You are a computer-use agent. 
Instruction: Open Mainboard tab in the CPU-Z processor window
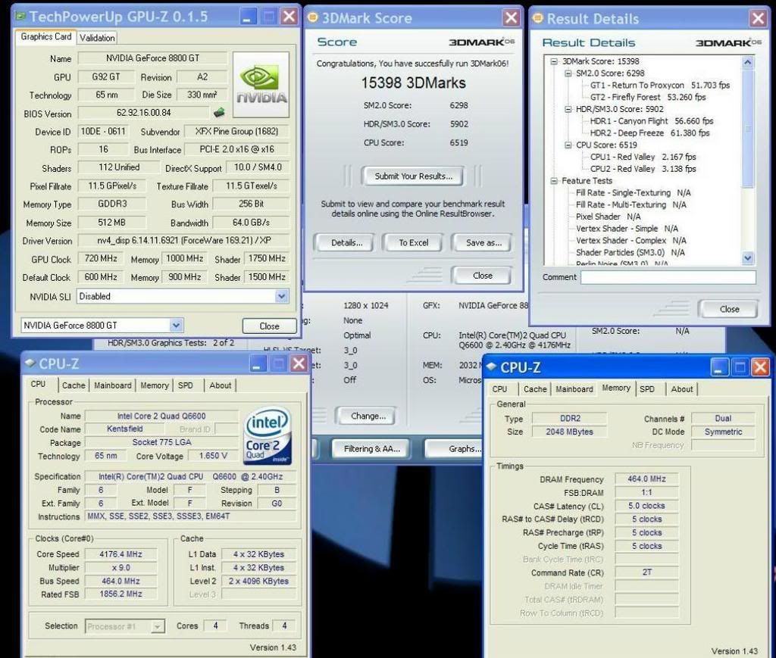[113, 385]
